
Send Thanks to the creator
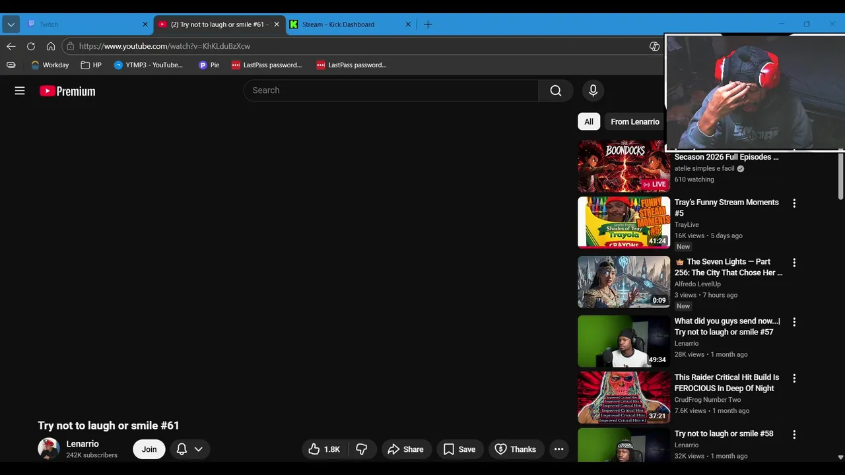(516, 449)
